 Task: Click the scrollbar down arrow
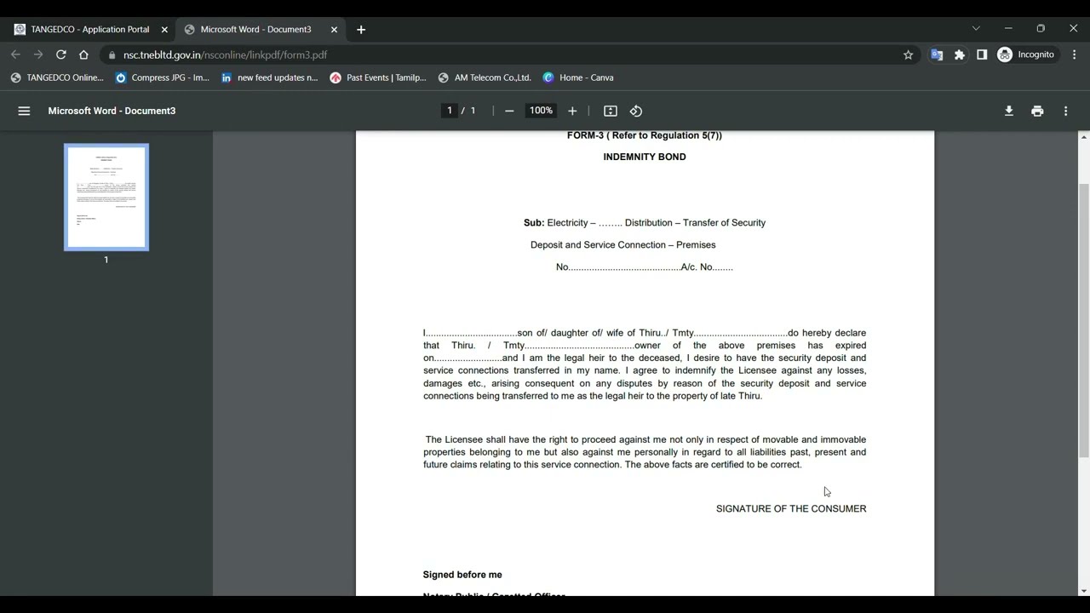tap(1083, 591)
